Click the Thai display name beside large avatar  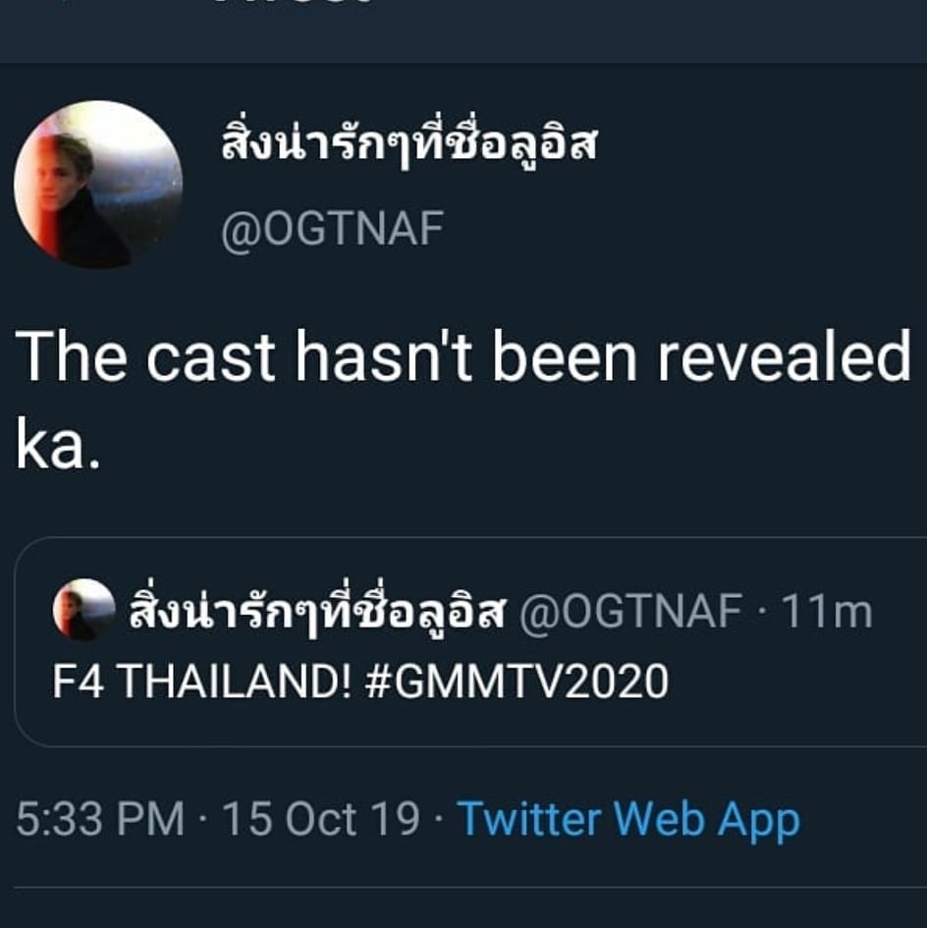tap(408, 149)
